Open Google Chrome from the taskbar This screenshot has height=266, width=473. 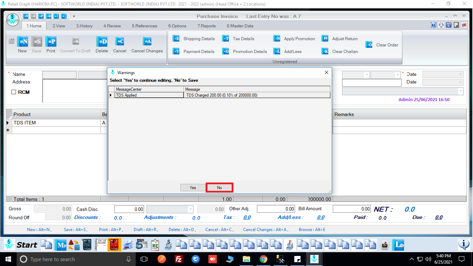[264, 259]
